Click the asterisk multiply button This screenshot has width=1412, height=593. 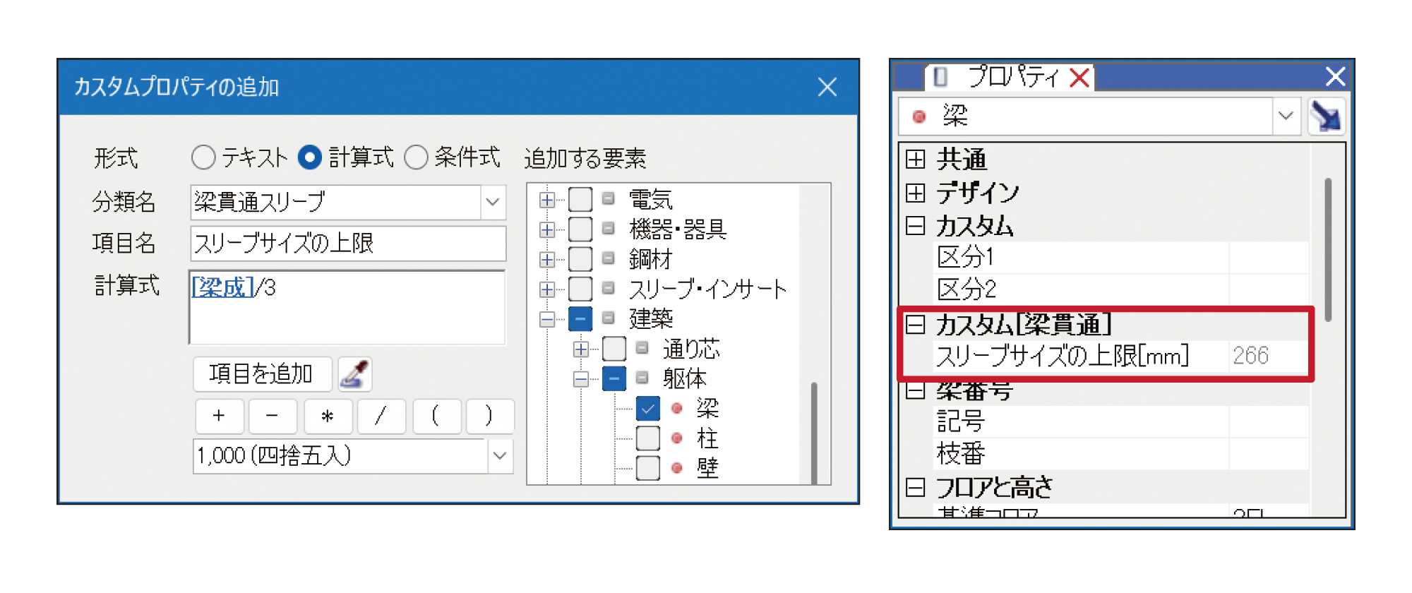pos(328,416)
